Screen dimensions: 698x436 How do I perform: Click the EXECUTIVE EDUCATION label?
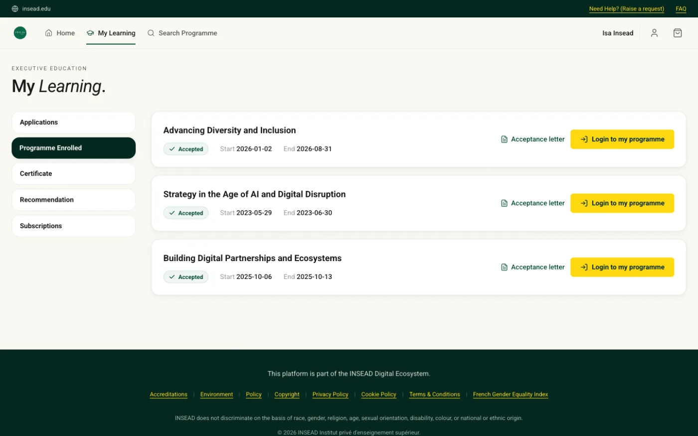click(x=49, y=68)
